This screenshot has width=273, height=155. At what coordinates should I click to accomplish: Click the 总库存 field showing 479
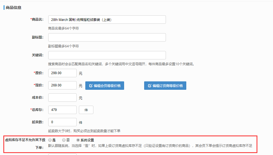click(62, 110)
